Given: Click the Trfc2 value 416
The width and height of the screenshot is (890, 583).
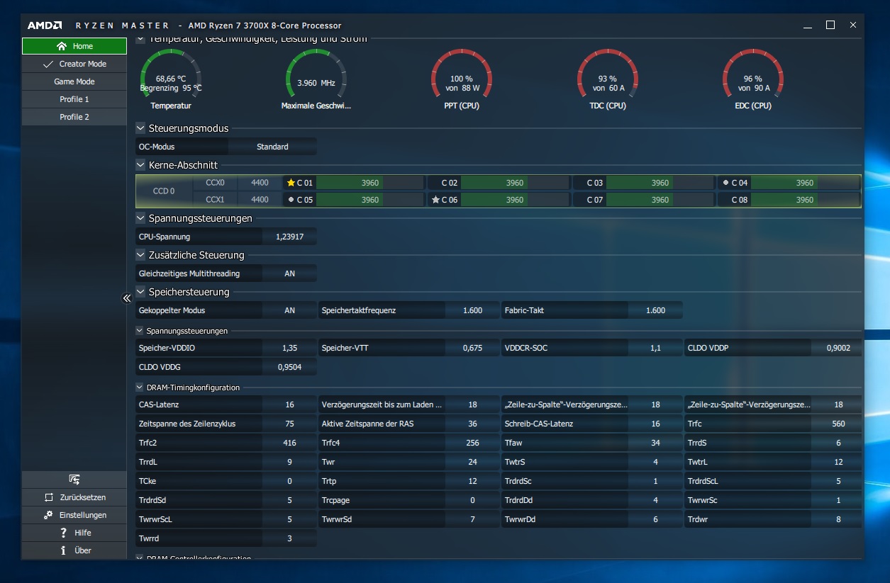Looking at the screenshot, I should click(289, 443).
